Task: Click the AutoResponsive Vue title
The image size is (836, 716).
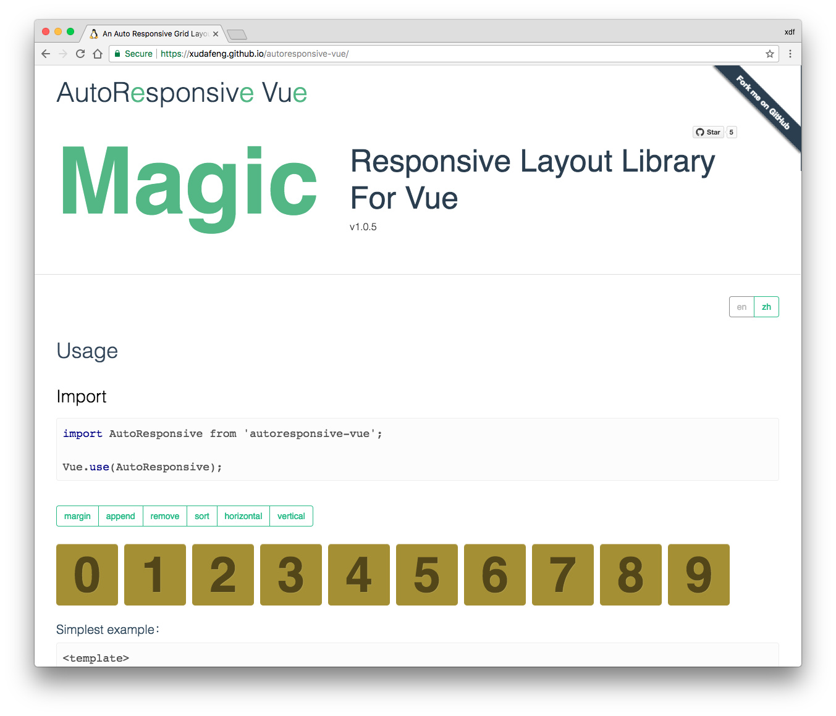Action: 182,93
